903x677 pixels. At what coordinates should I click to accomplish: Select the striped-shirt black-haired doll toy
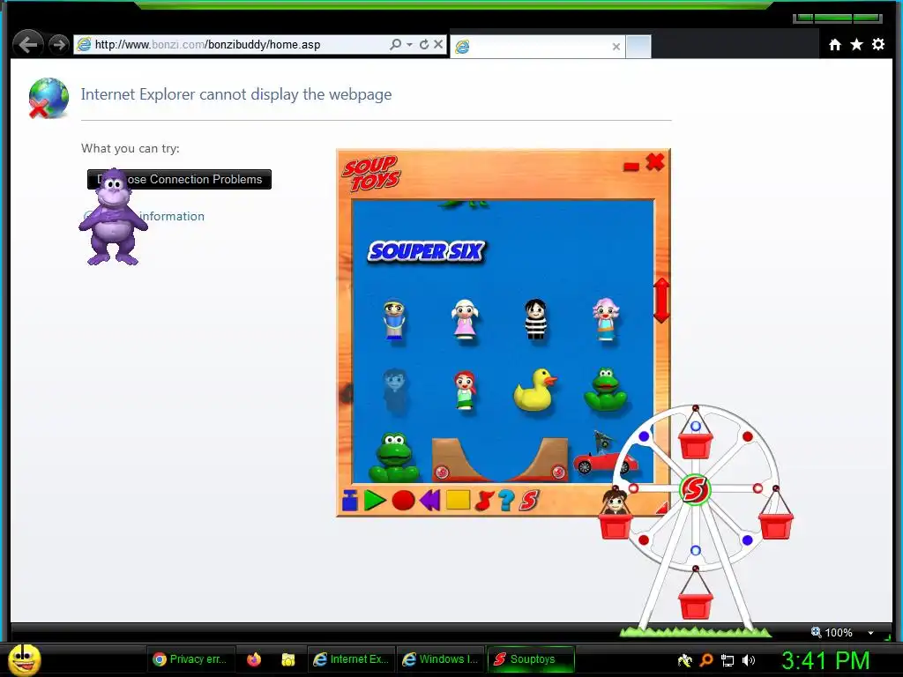coord(535,319)
